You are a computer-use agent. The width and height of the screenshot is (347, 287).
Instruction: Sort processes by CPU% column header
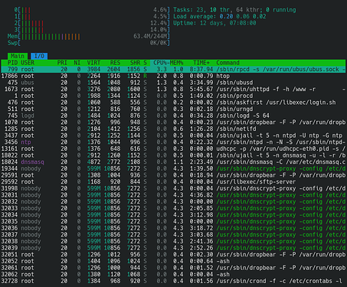[160, 63]
